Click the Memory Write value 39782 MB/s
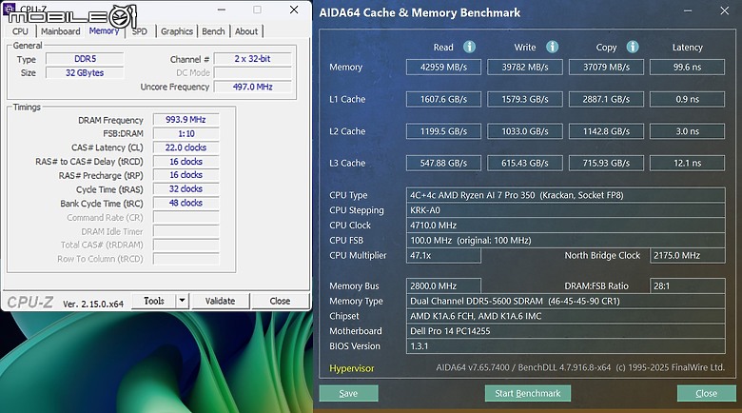This screenshot has height=413, width=742. (x=525, y=68)
